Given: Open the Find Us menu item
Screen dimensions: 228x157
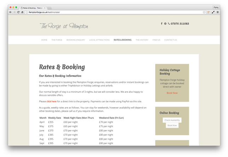Looking at the screenshot, I should point(156,40).
